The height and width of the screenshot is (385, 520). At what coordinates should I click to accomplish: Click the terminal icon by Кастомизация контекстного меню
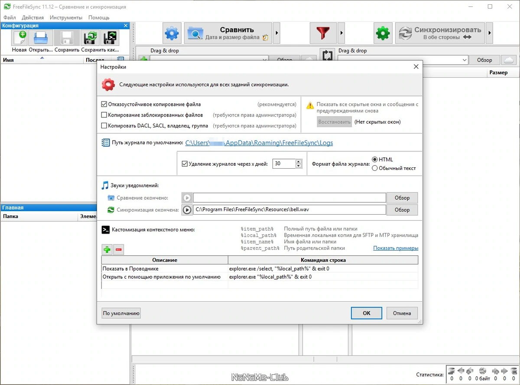point(105,230)
